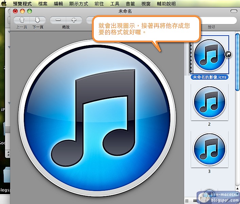Open the 工具 menu

pos(115,4)
